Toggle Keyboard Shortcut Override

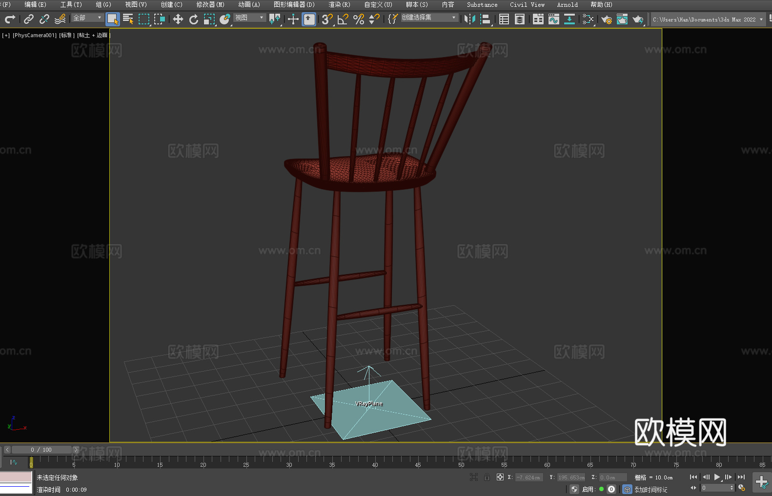309,19
